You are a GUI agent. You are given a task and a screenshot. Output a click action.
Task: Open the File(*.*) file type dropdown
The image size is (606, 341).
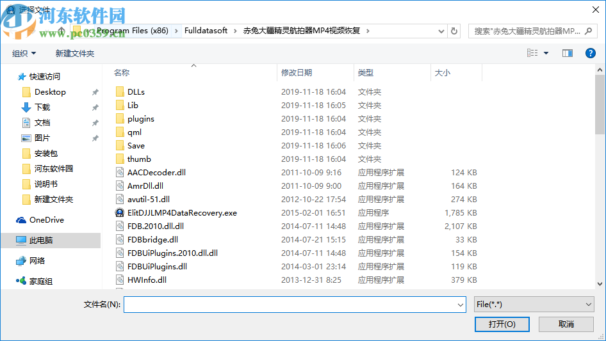[x=534, y=305]
